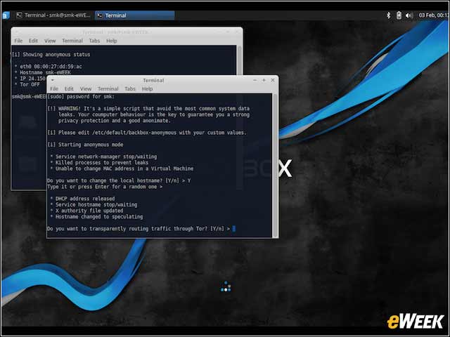Select the active Terminal taskbar button
This screenshot has height=337, width=450.
[x=134, y=15]
